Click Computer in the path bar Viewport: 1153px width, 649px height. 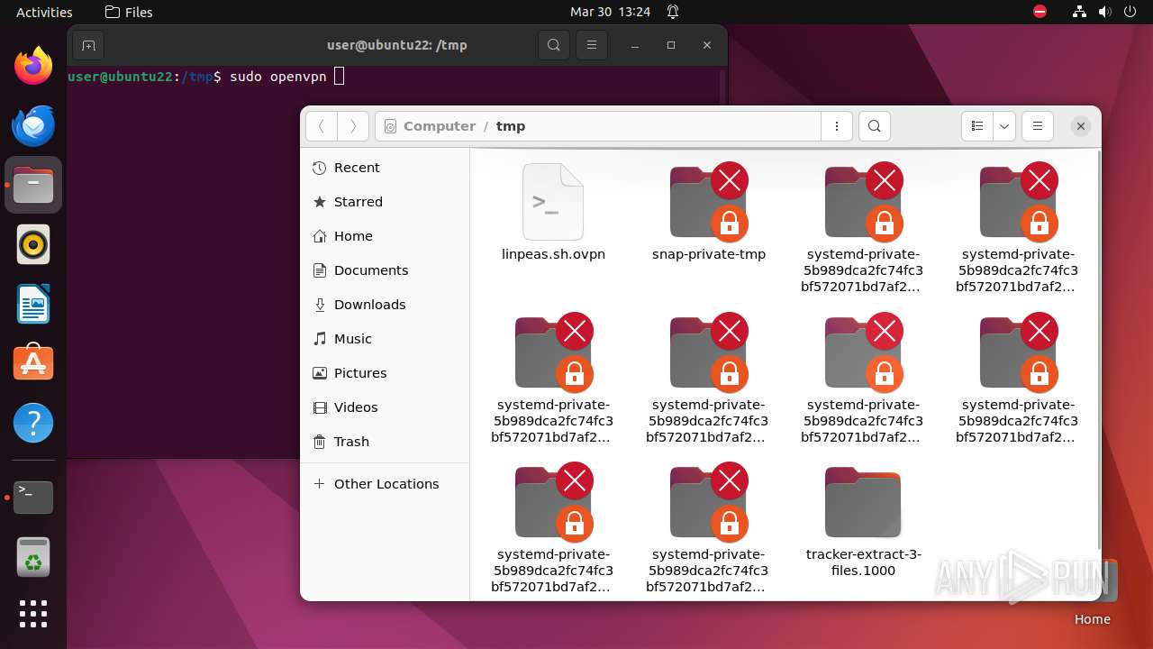point(440,126)
